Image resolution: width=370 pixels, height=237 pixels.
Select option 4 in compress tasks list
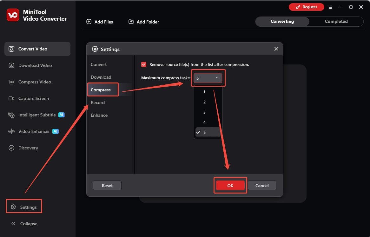(x=208, y=122)
